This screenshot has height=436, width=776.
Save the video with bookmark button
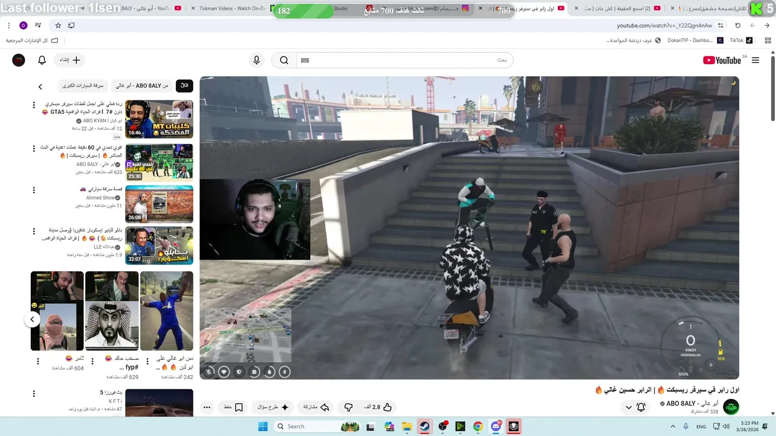233,407
